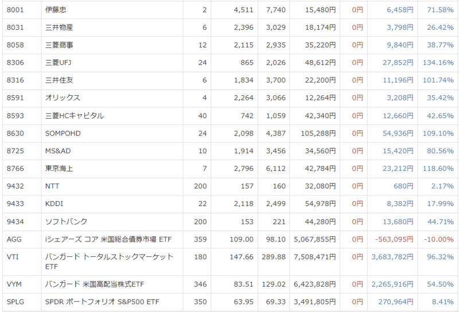Click stock code 9434
The image size is (459, 312).
(x=15, y=222)
